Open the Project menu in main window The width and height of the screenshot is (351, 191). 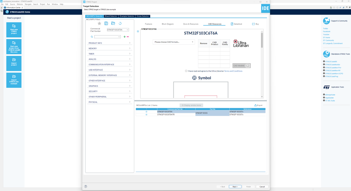tap(42, 4)
